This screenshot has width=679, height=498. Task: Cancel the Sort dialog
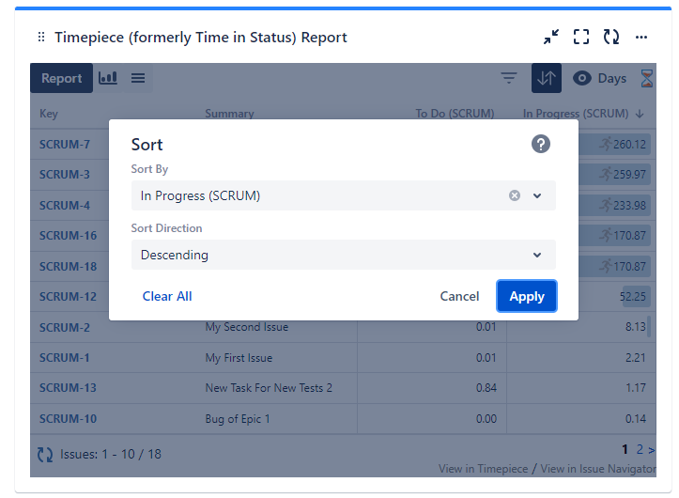459,296
